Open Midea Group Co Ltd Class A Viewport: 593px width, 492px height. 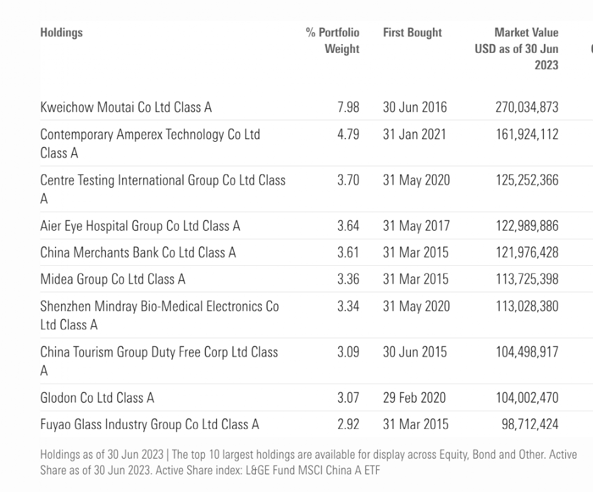pos(113,279)
